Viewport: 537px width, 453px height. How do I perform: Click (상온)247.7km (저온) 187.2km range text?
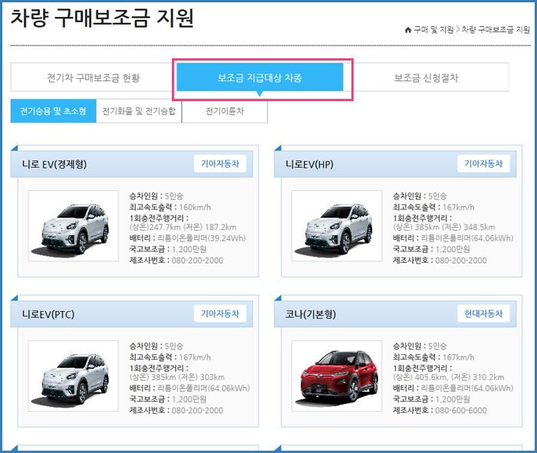tap(183, 227)
